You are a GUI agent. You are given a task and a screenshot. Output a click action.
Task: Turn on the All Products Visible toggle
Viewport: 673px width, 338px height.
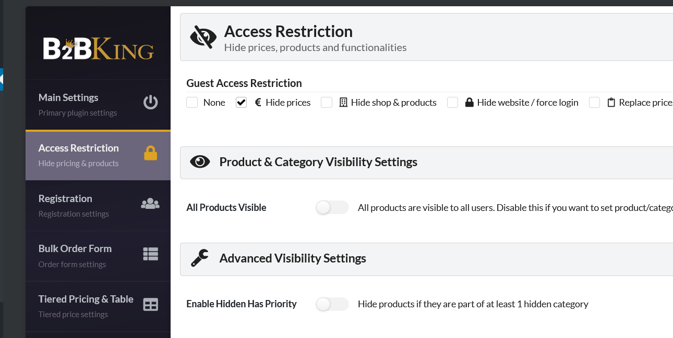[332, 207]
